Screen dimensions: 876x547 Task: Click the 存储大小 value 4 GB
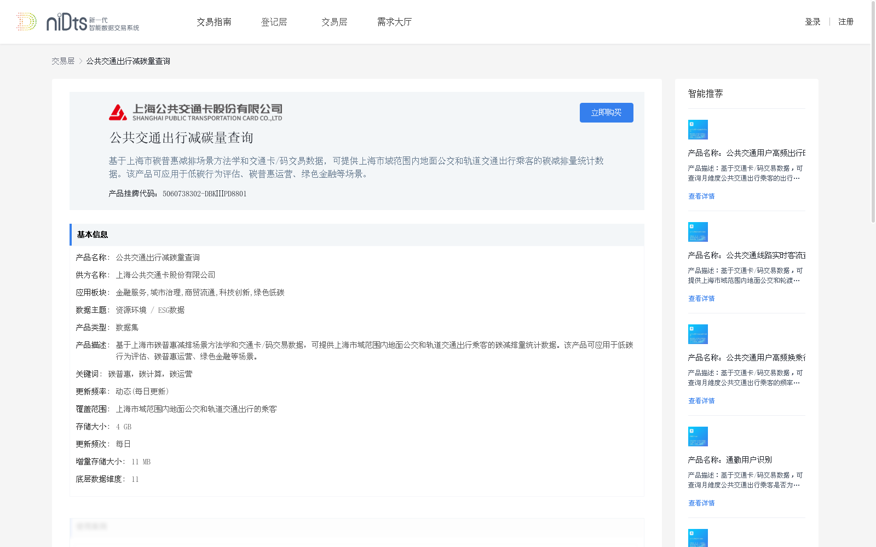pyautogui.click(x=124, y=427)
